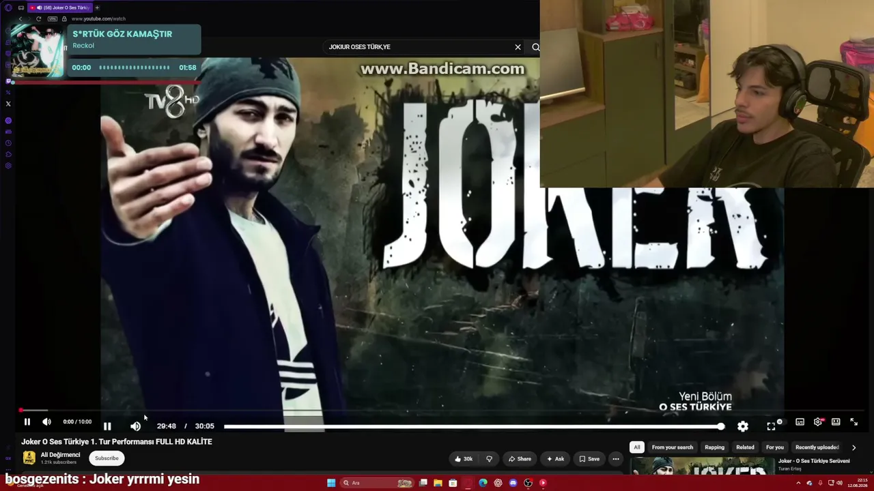Image resolution: width=874 pixels, height=491 pixels.
Task: Open the Joker - O Ses Türkiye Serüveni thumbnail
Action: pos(702,466)
